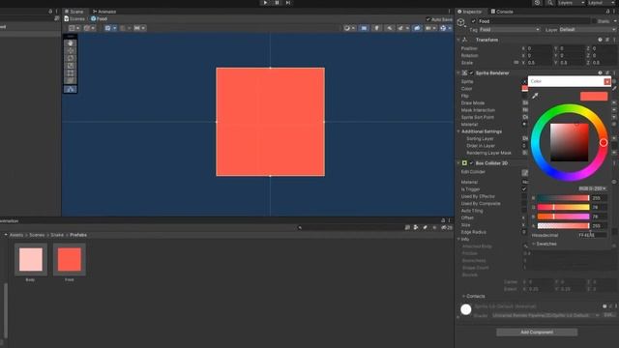Click the Add Component button
The width and height of the screenshot is (619, 348).
coord(537,333)
